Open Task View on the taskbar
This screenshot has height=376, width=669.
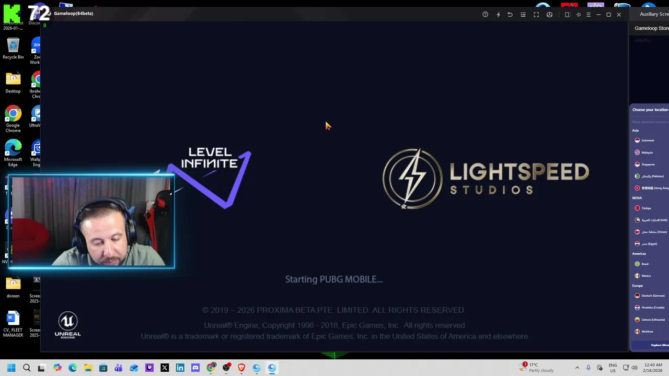41,368
